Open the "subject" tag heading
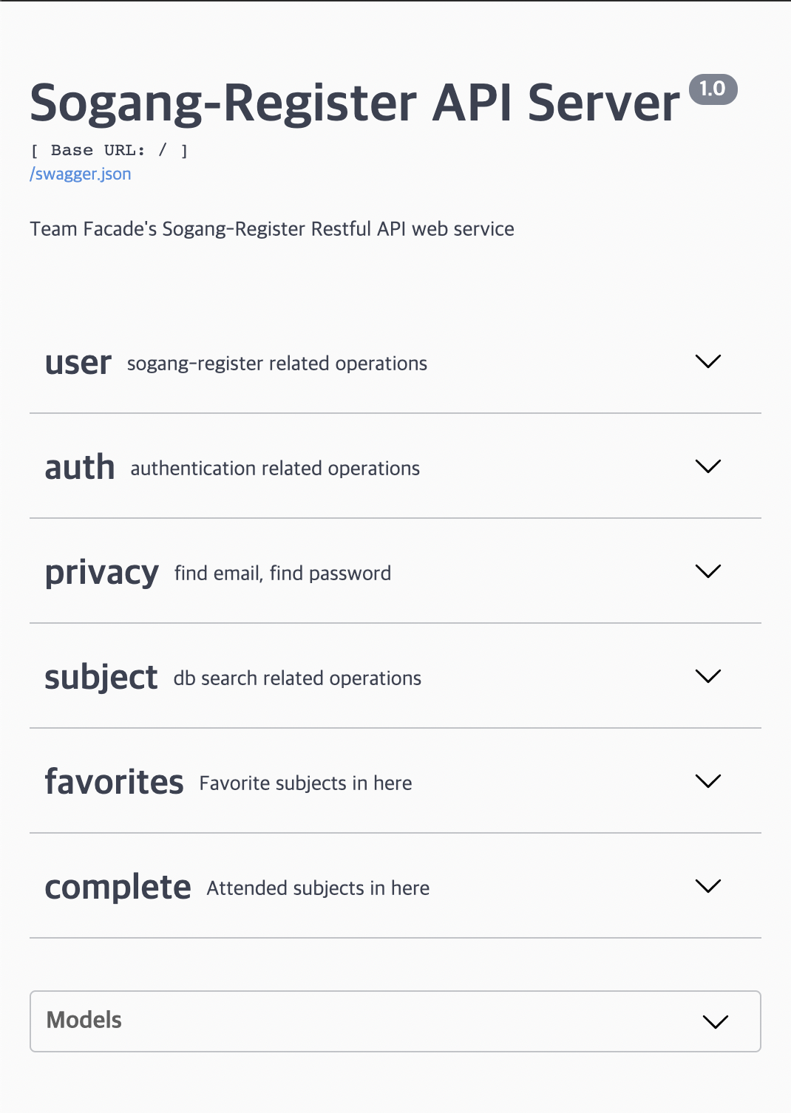 [x=101, y=678]
